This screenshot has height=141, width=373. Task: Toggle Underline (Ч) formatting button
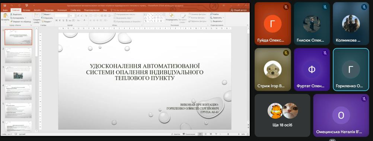pos(63,20)
